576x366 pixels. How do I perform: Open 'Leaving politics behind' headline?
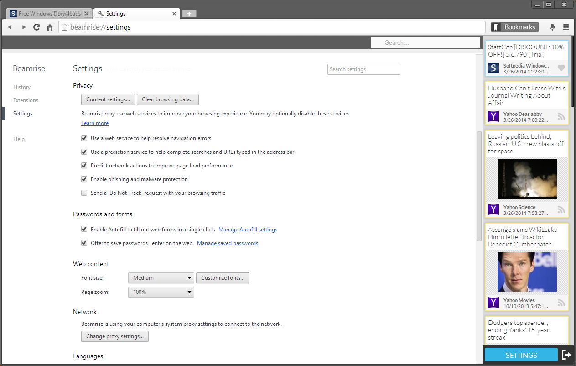click(x=526, y=144)
